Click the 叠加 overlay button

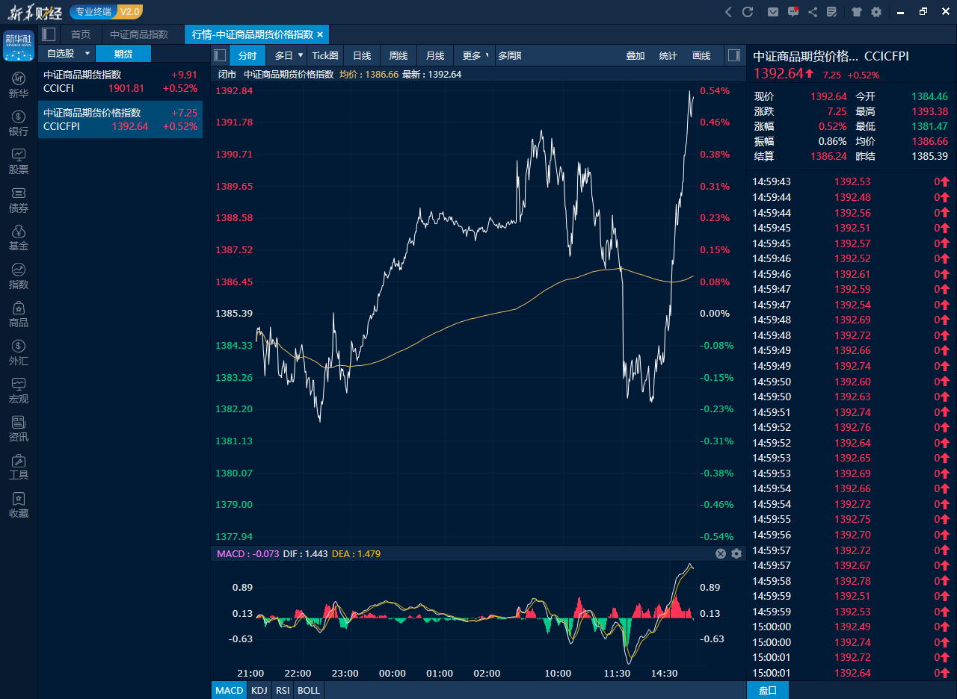pos(636,55)
